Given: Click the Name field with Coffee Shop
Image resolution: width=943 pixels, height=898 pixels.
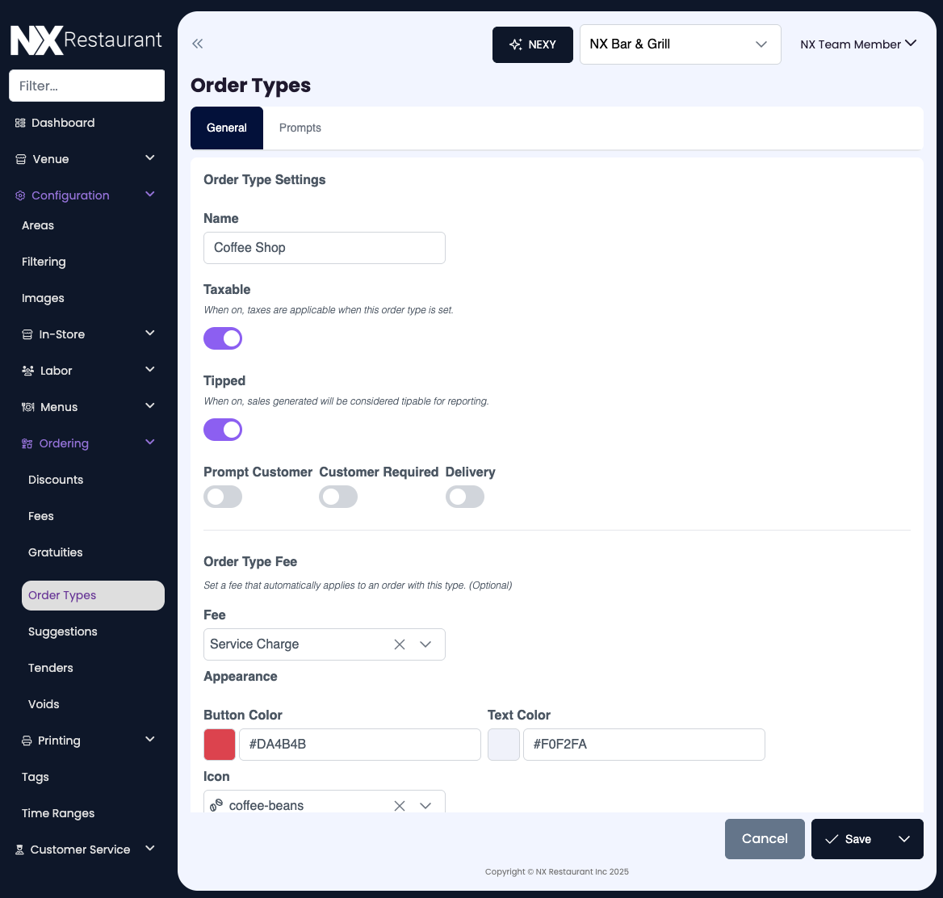Looking at the screenshot, I should coord(325,248).
